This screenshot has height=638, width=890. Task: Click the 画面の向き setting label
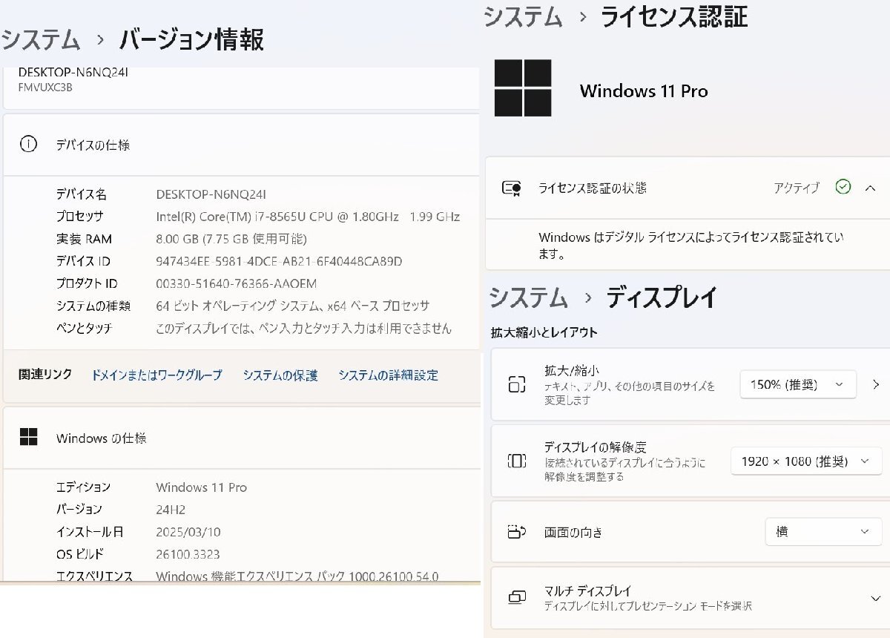coord(573,532)
